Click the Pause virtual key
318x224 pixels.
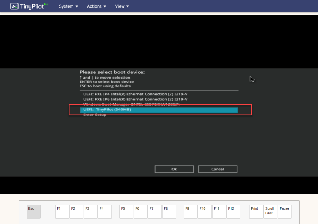285,212
